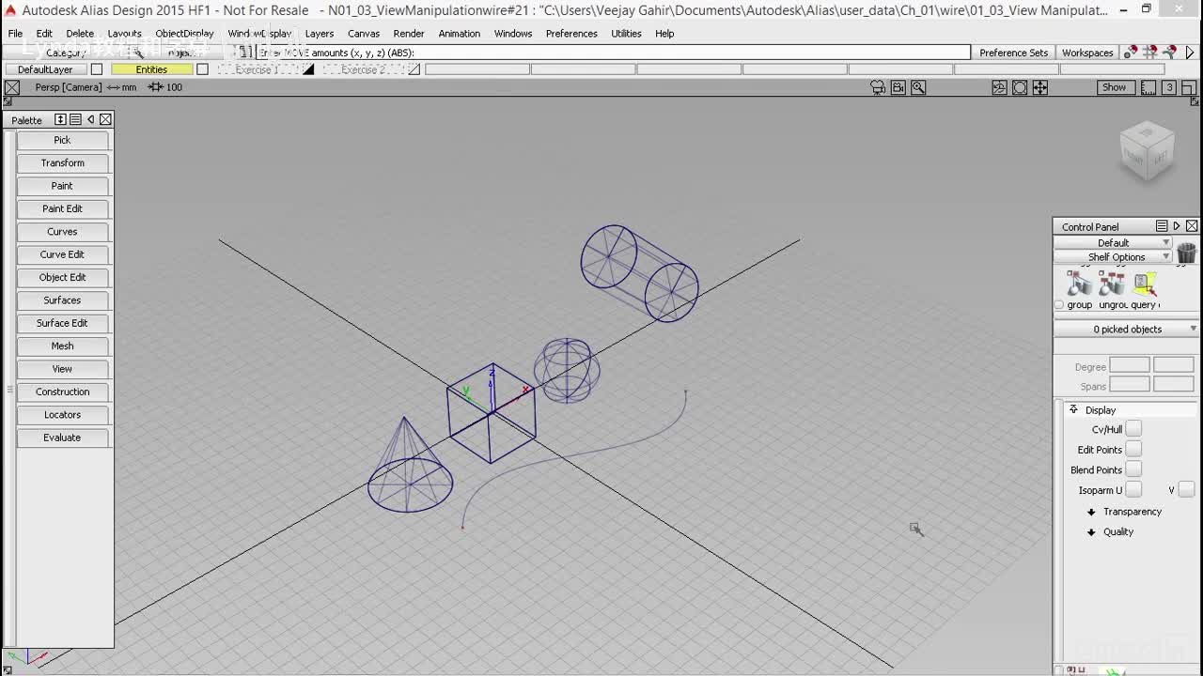1203x676 pixels.
Task: Toggle the Cv/Hull checkbox
Action: 1133,429
